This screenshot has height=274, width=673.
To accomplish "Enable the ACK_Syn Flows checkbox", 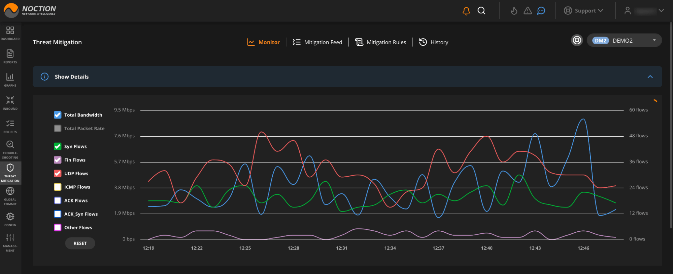I will (58, 214).
